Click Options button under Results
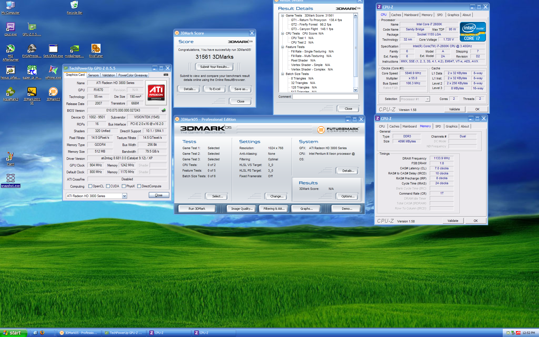The image size is (539, 337). (x=348, y=196)
